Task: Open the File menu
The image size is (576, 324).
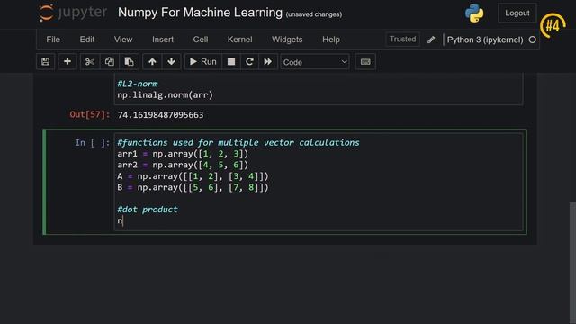Action: click(x=53, y=40)
